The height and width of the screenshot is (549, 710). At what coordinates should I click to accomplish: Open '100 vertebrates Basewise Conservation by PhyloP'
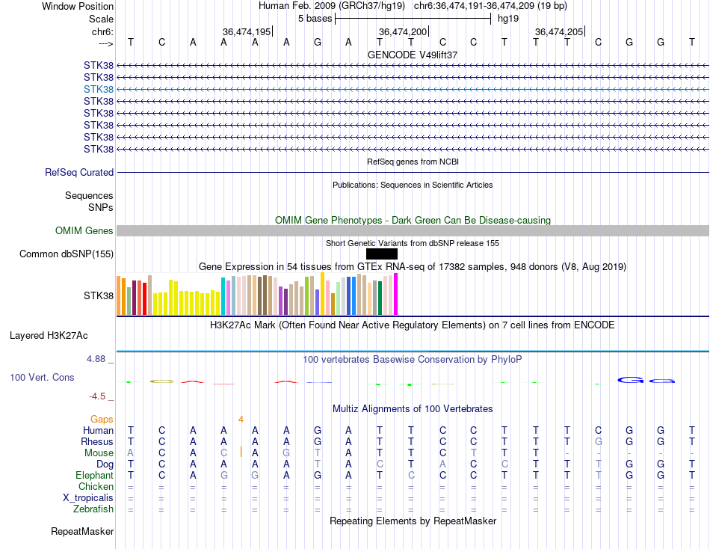point(413,360)
